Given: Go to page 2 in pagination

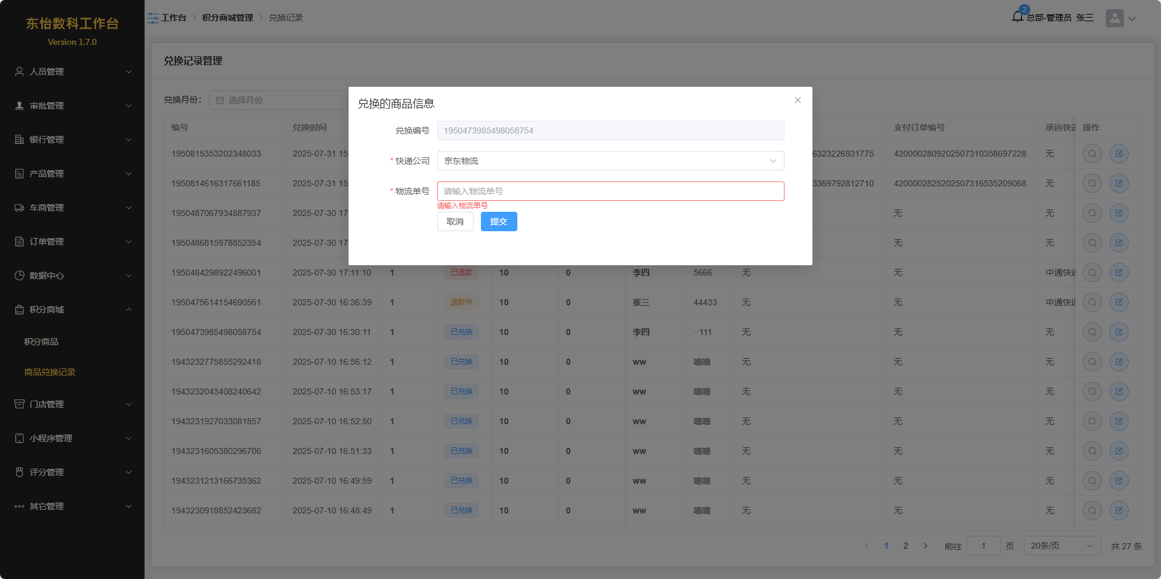Looking at the screenshot, I should click(905, 546).
